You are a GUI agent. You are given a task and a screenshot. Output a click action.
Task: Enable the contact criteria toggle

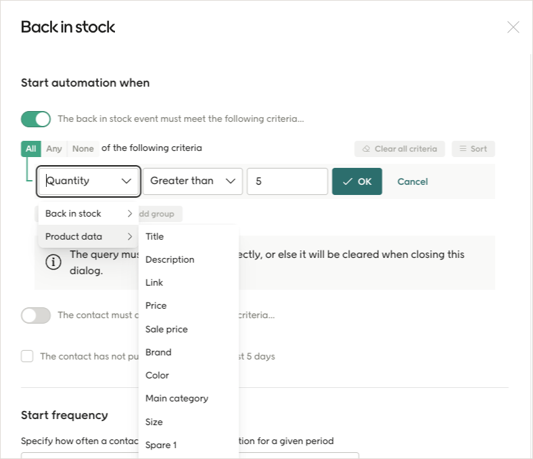click(x=36, y=315)
